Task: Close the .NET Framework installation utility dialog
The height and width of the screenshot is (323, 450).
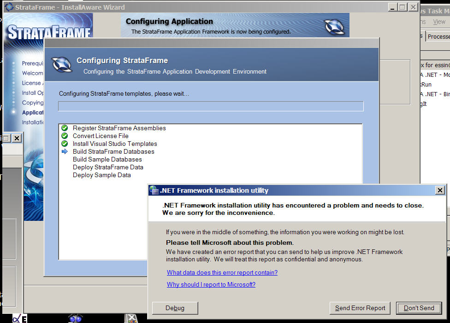Action: tap(440, 190)
